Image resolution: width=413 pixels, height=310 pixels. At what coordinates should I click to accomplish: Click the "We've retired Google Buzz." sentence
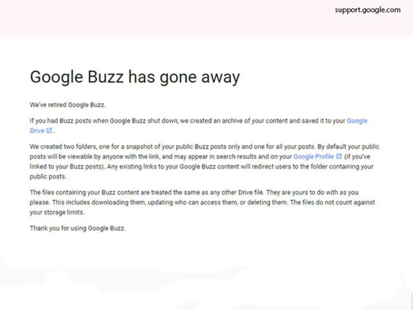click(x=67, y=105)
